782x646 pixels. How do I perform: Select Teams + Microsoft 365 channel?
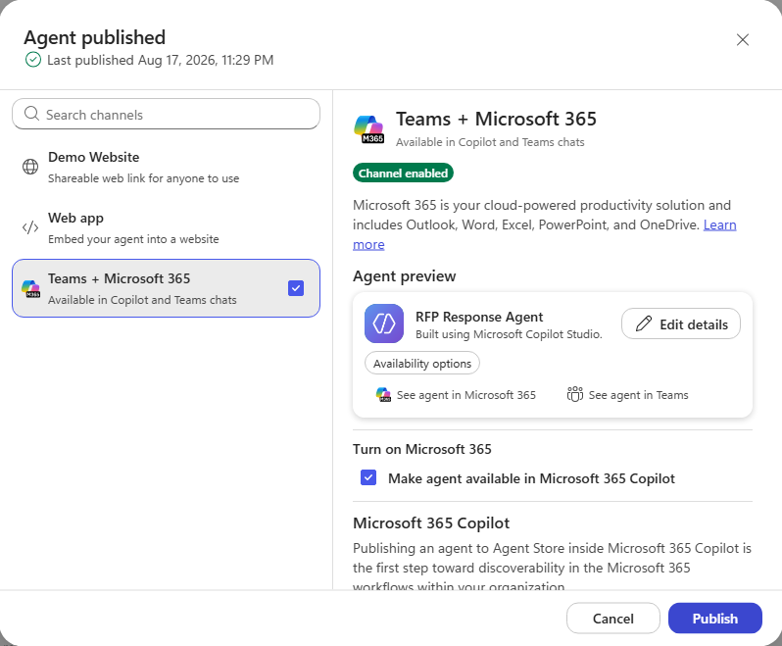pyautogui.click(x=166, y=288)
